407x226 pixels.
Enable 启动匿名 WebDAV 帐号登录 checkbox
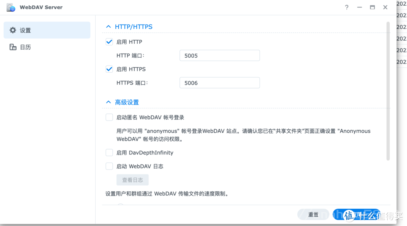109,117
